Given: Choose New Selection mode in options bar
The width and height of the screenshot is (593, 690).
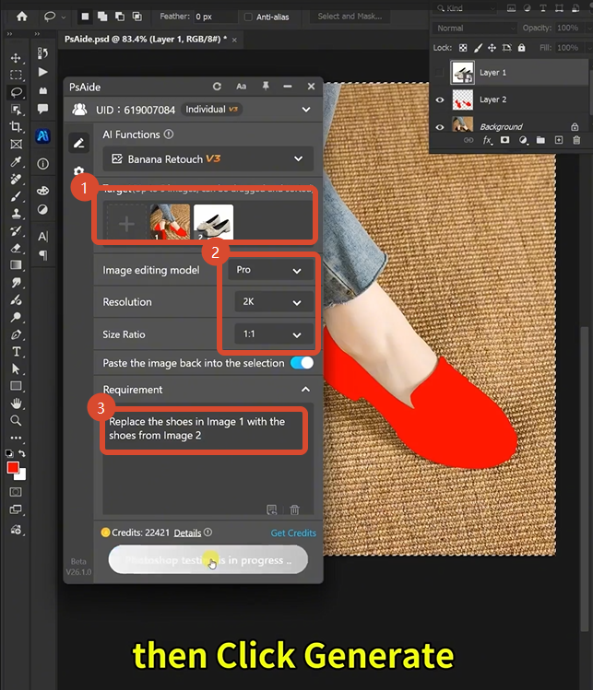Looking at the screenshot, I should (85, 17).
